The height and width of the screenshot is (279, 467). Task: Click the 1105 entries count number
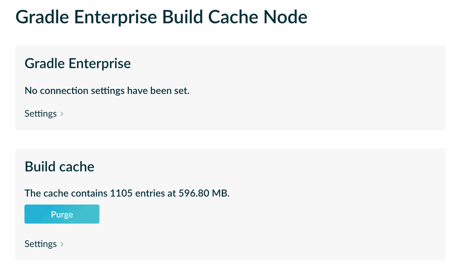tap(121, 193)
